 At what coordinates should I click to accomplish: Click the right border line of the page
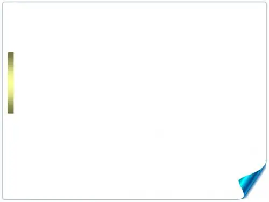(x=267, y=81)
